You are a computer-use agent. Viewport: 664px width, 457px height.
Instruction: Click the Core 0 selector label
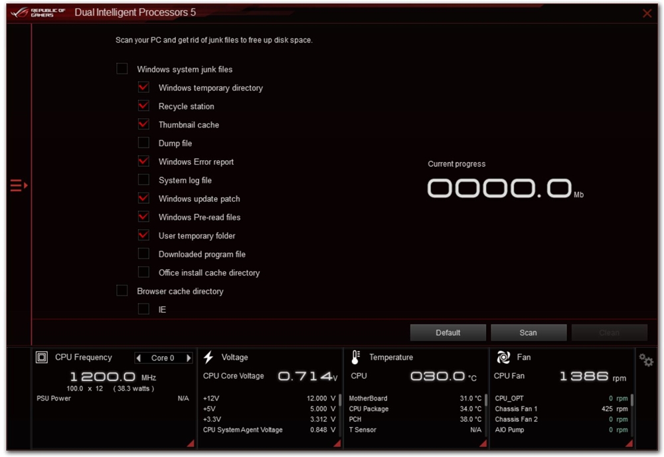(163, 358)
